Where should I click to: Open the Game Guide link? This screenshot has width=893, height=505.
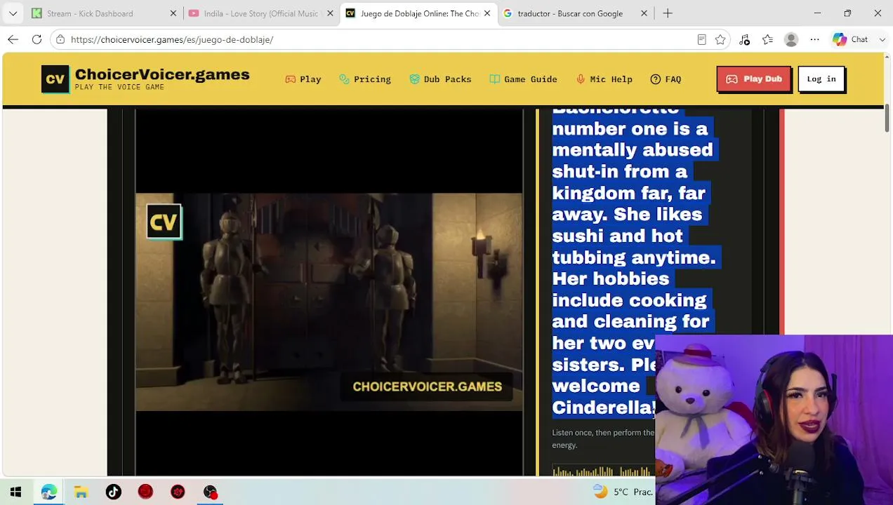(523, 79)
